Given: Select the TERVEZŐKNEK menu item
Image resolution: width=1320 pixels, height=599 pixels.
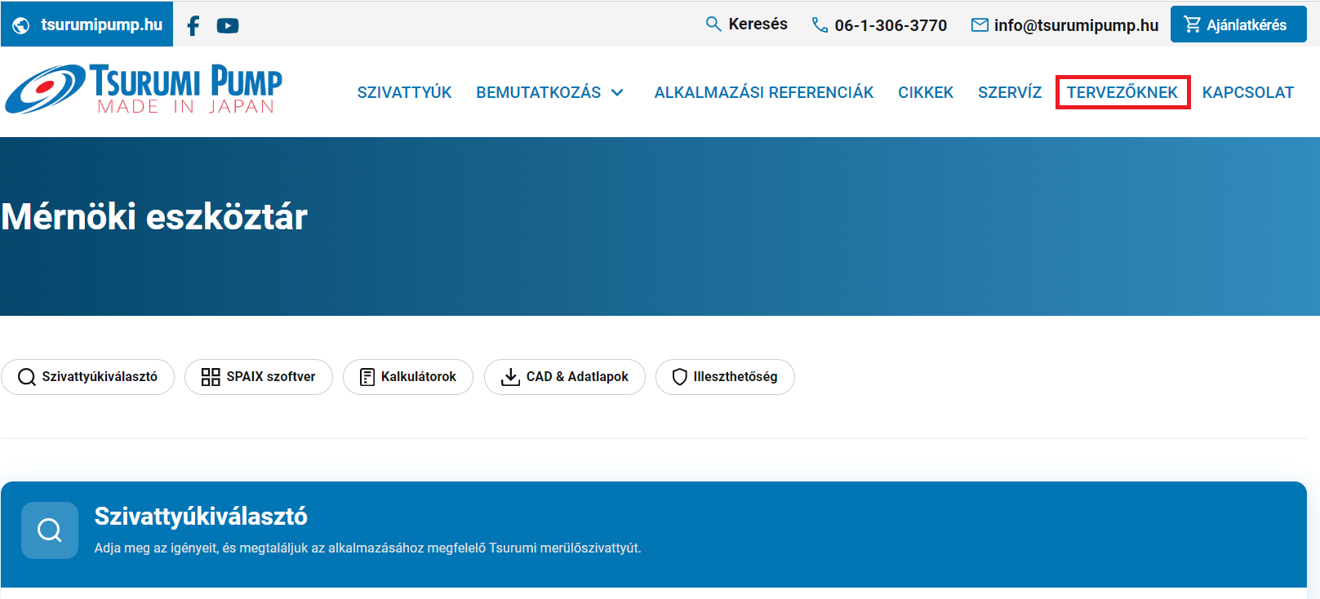Looking at the screenshot, I should pos(1122,92).
